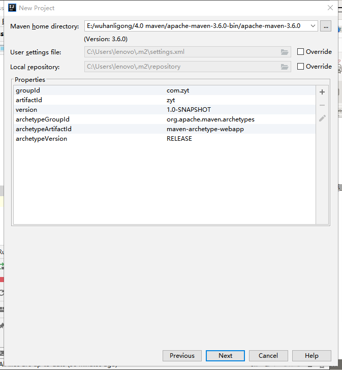Go back with the Previous button

coord(182,356)
